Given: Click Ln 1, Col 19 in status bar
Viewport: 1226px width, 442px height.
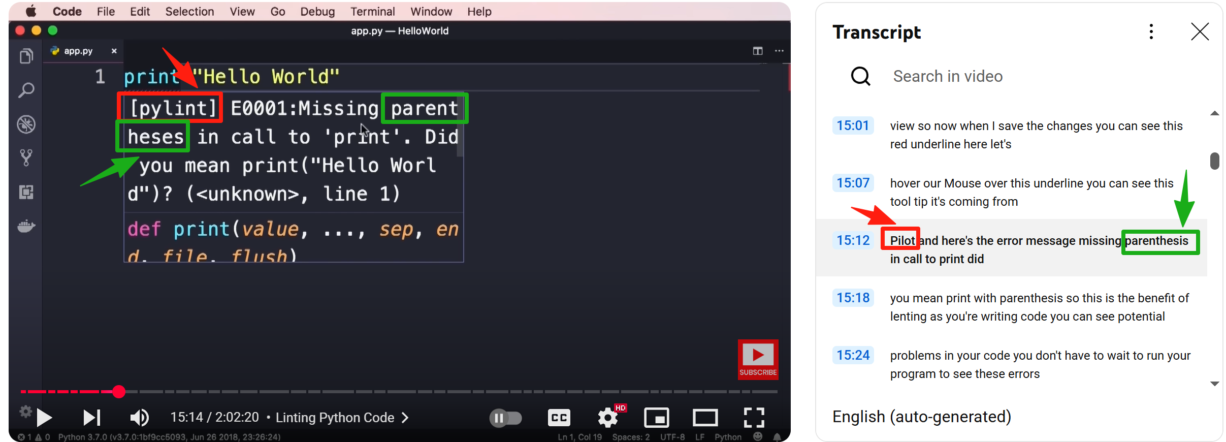Looking at the screenshot, I should pyautogui.click(x=579, y=437).
